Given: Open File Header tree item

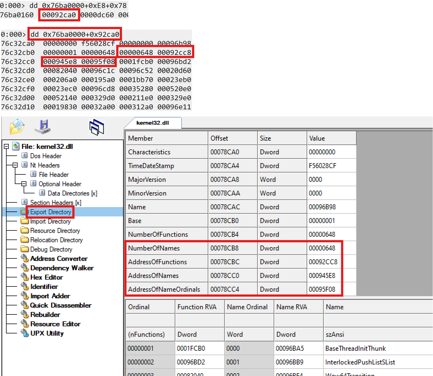Looking at the screenshot, I should [54, 174].
